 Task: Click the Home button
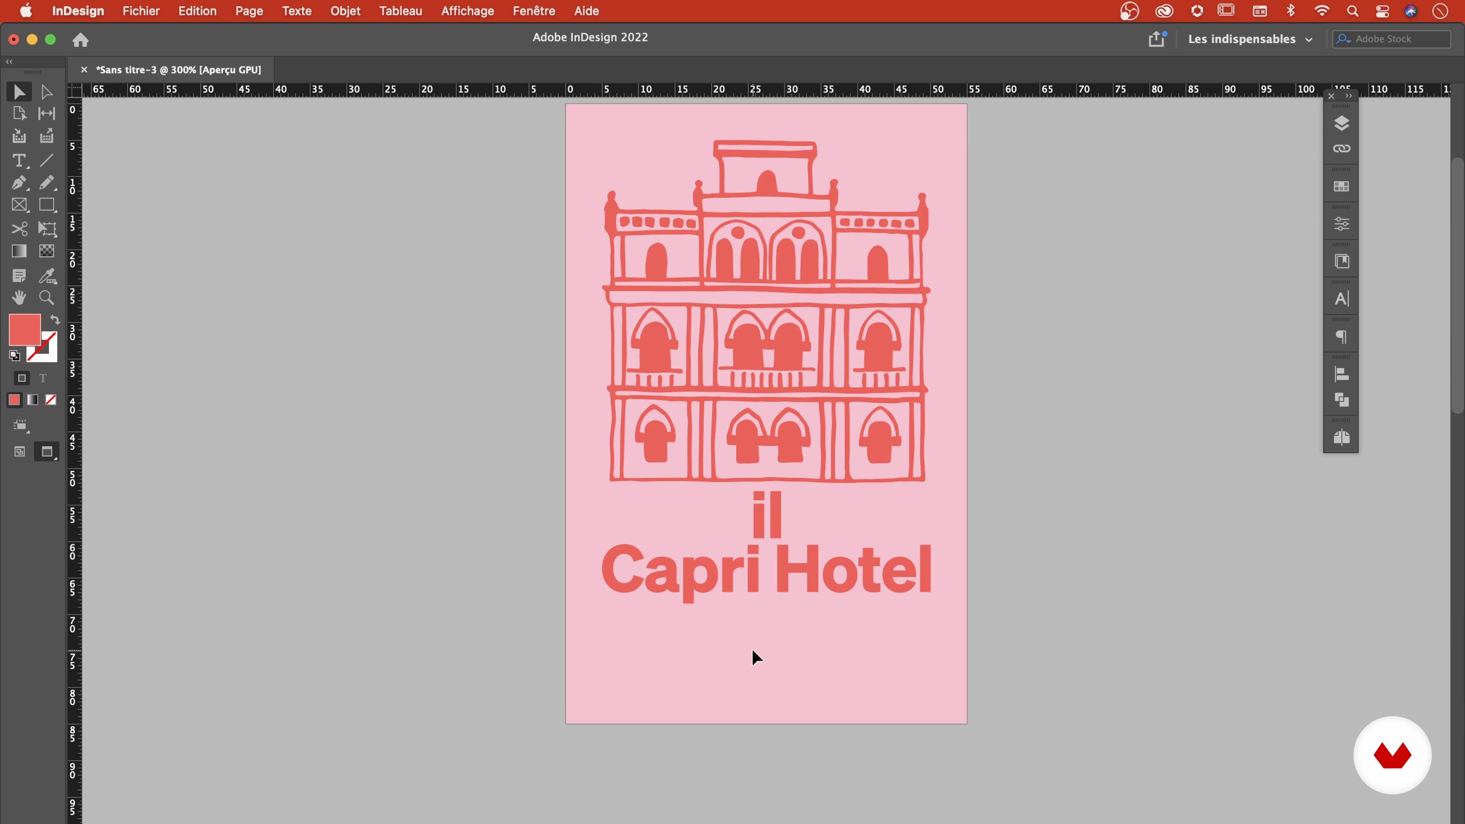coord(80,40)
